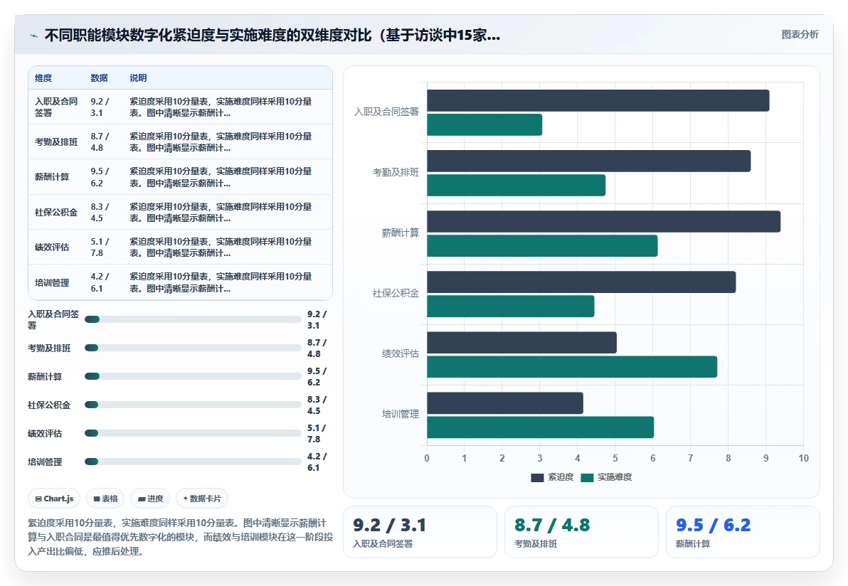Viewport: 848px width, 586px height.
Task: Click the dark 紧迫度 bar for 薪酬计算
Action: point(603,222)
